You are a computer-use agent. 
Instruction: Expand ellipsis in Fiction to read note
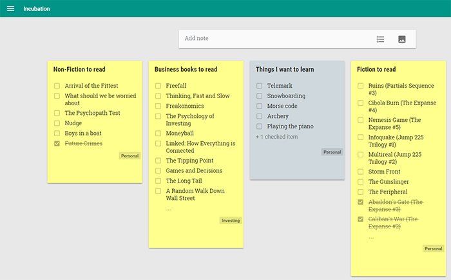[371, 237]
